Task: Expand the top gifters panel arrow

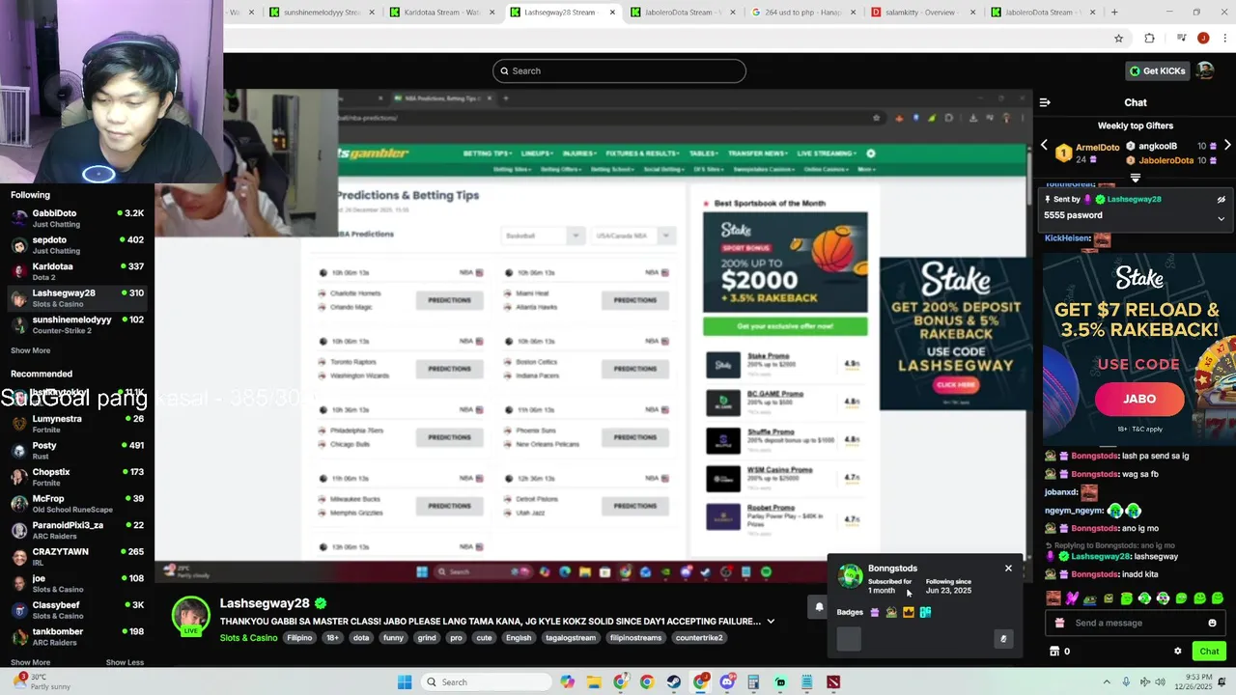Action: pos(1136,179)
